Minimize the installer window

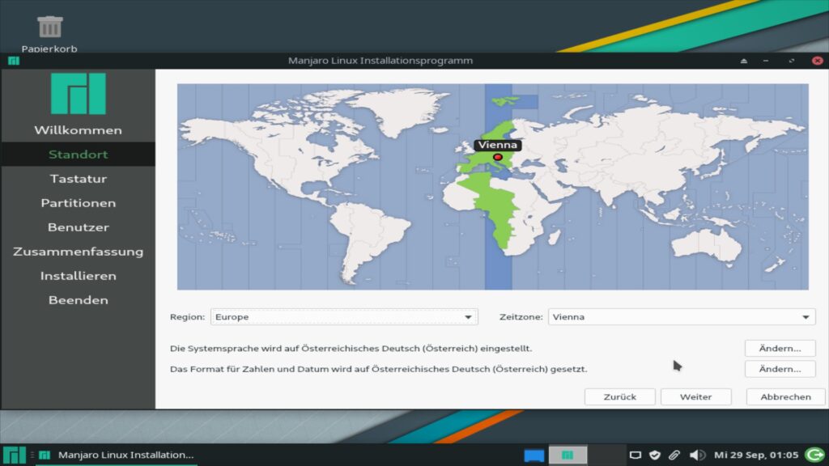[x=766, y=61]
